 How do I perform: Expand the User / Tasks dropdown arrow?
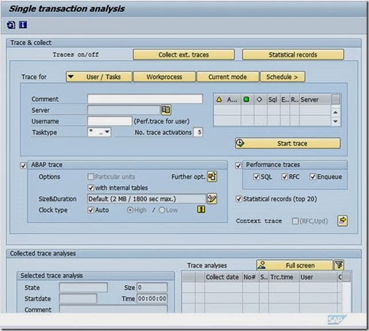(71, 77)
